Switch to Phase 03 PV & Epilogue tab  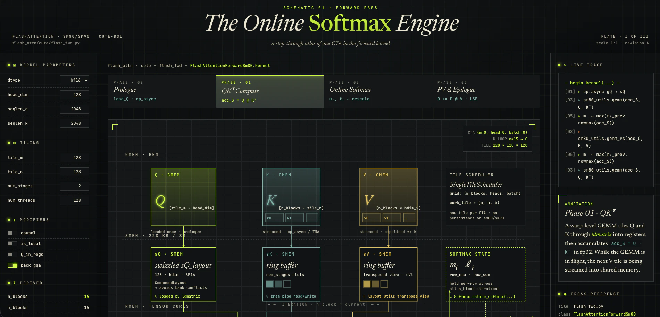[486, 92]
